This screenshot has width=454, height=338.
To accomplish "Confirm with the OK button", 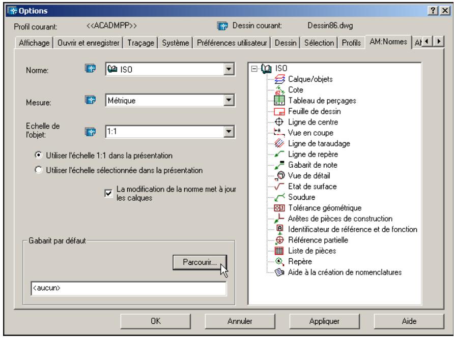I will (155, 321).
